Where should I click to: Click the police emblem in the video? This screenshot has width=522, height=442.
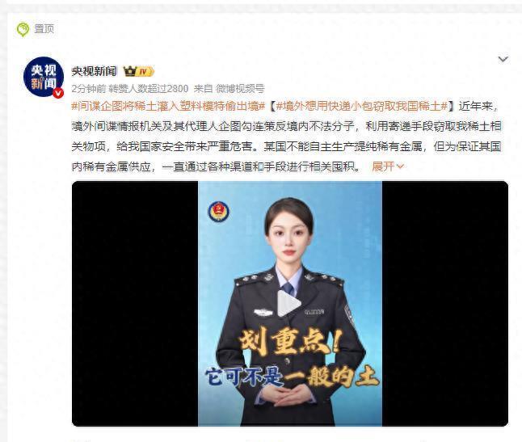coord(218,212)
